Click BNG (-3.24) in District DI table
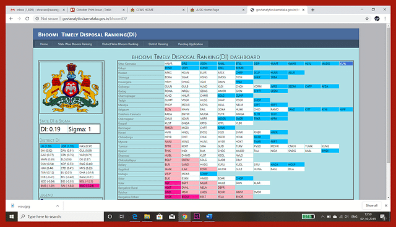This screenshot has height=227, width=396. point(89,186)
